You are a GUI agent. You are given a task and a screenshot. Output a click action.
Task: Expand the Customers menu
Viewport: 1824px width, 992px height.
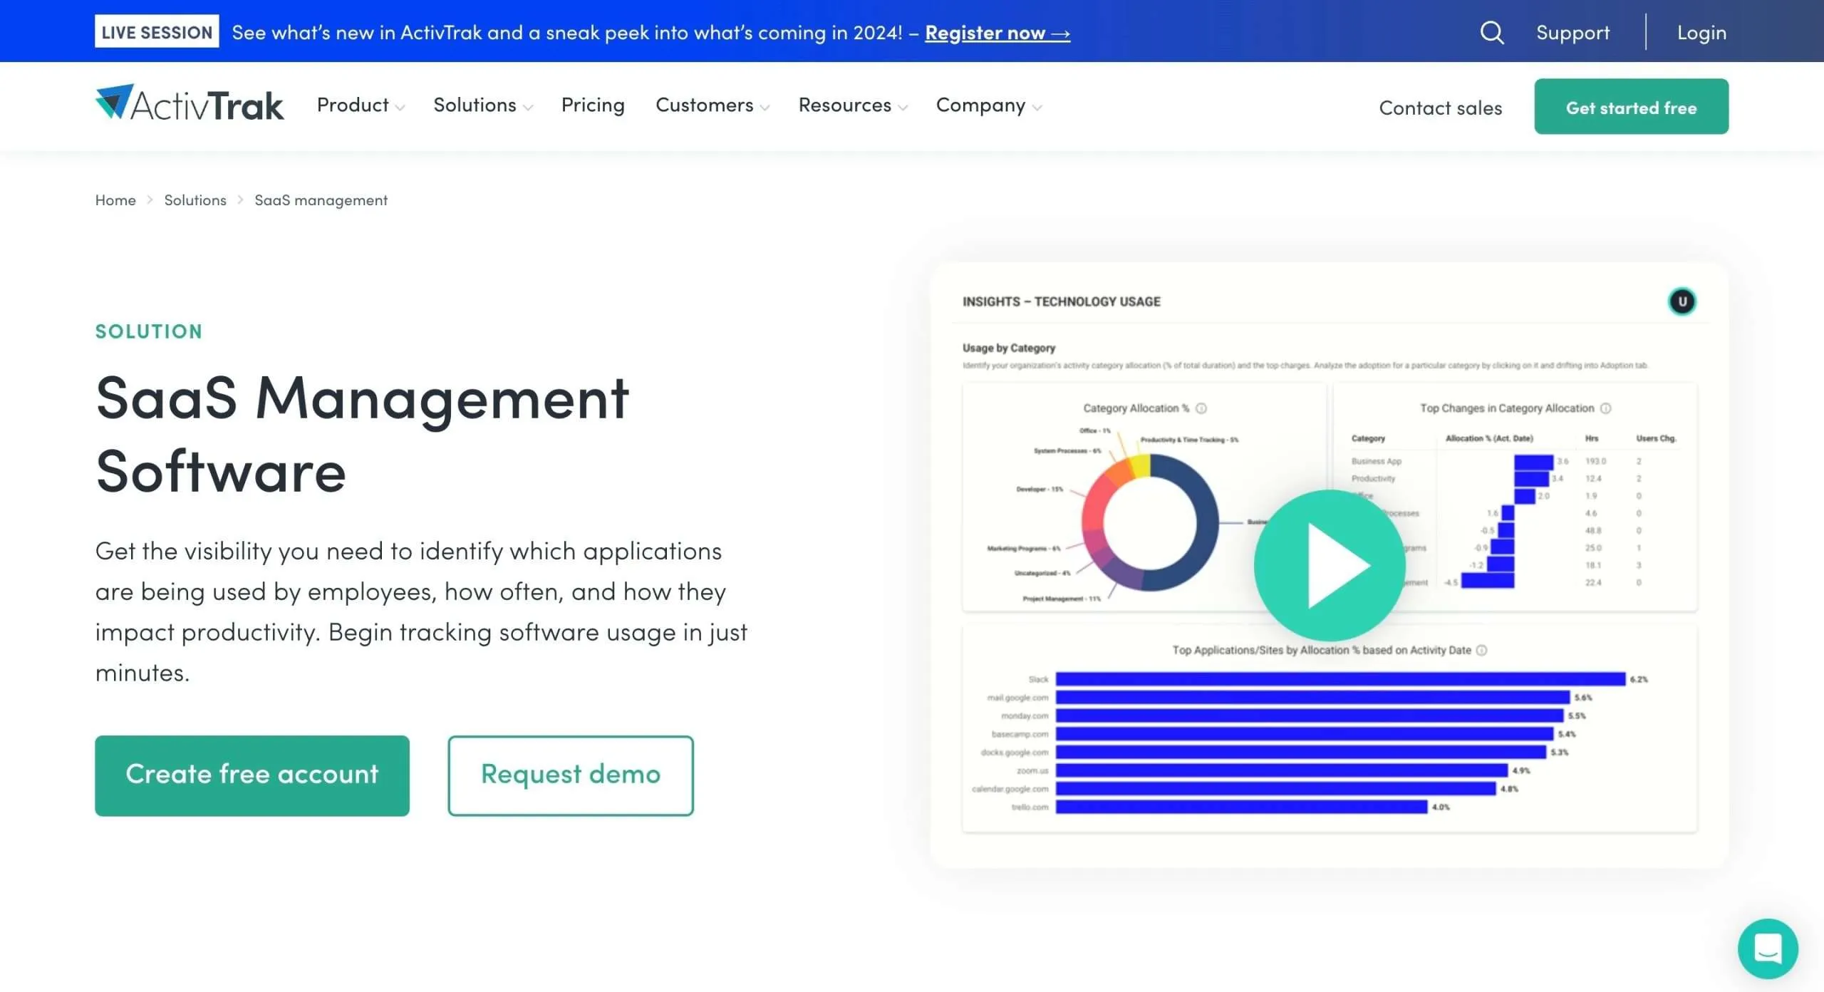tap(712, 105)
